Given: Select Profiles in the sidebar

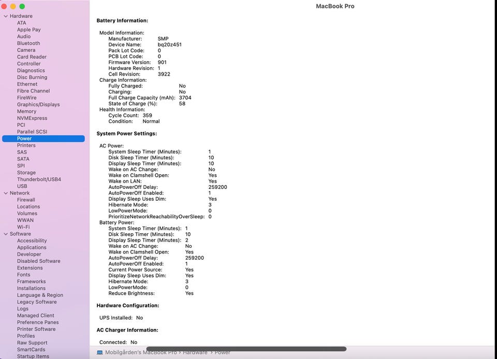Looking at the screenshot, I should coord(26,336).
